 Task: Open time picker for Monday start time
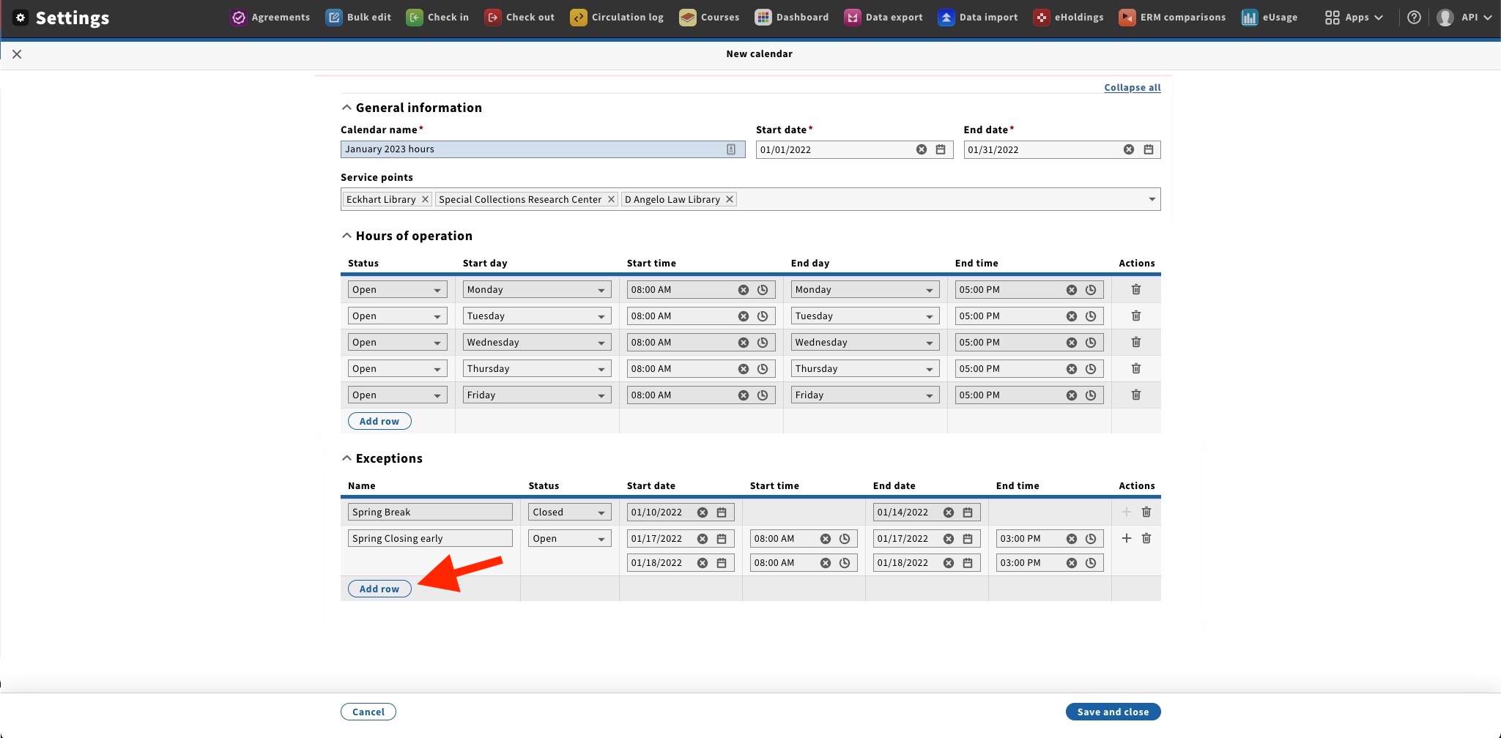point(763,290)
